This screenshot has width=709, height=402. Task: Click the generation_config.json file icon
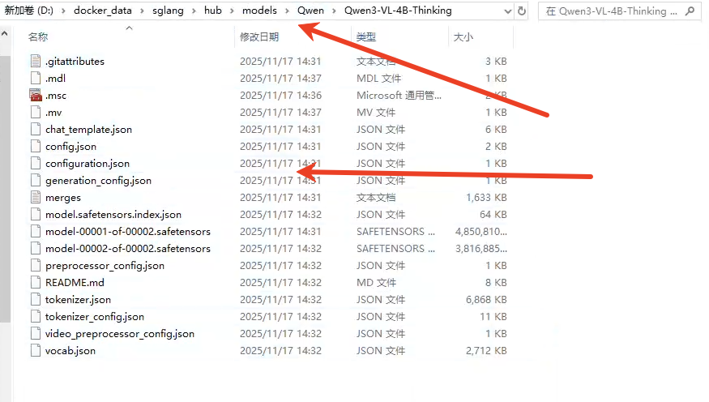pos(36,181)
